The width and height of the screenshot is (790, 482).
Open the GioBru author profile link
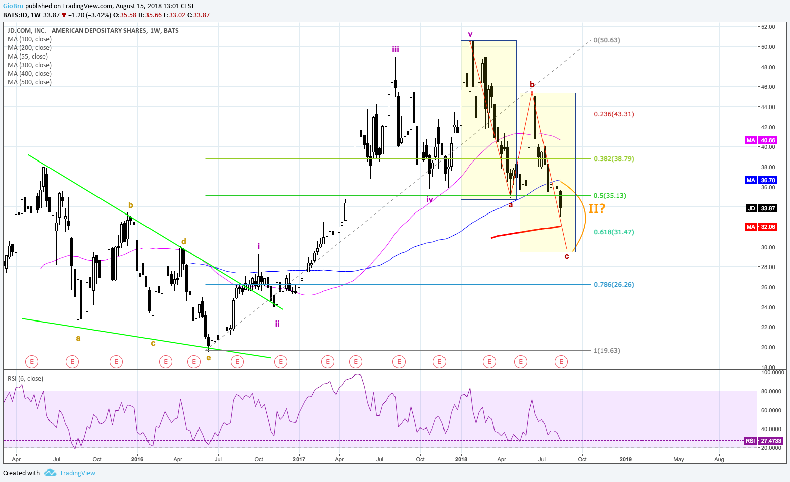(13, 6)
